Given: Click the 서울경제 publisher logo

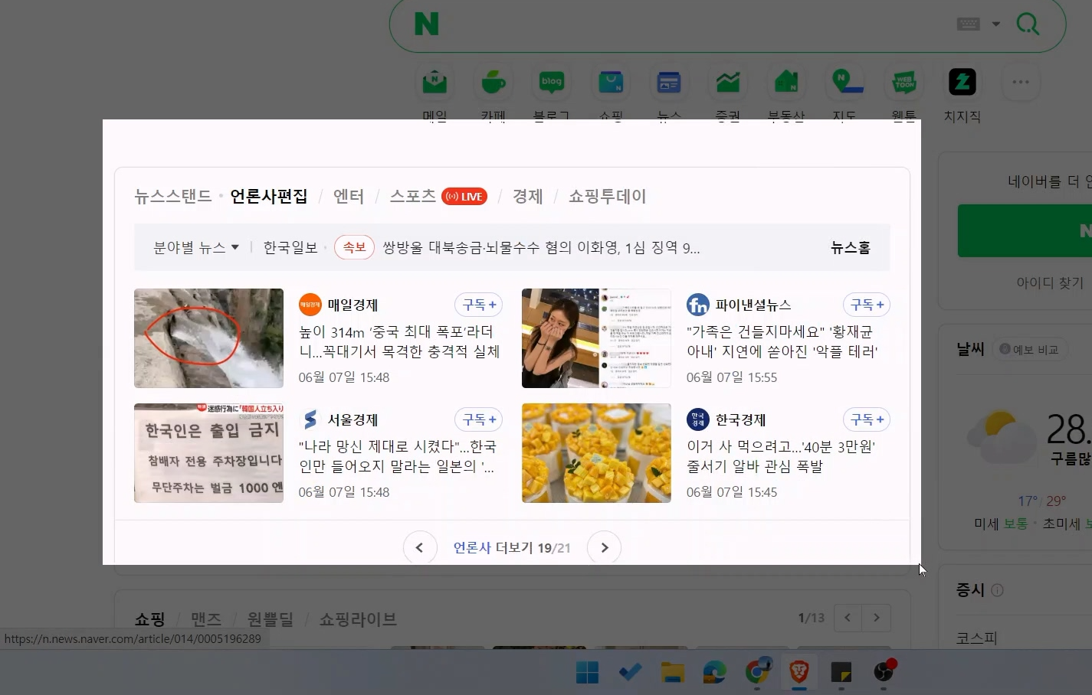Looking at the screenshot, I should coord(310,419).
